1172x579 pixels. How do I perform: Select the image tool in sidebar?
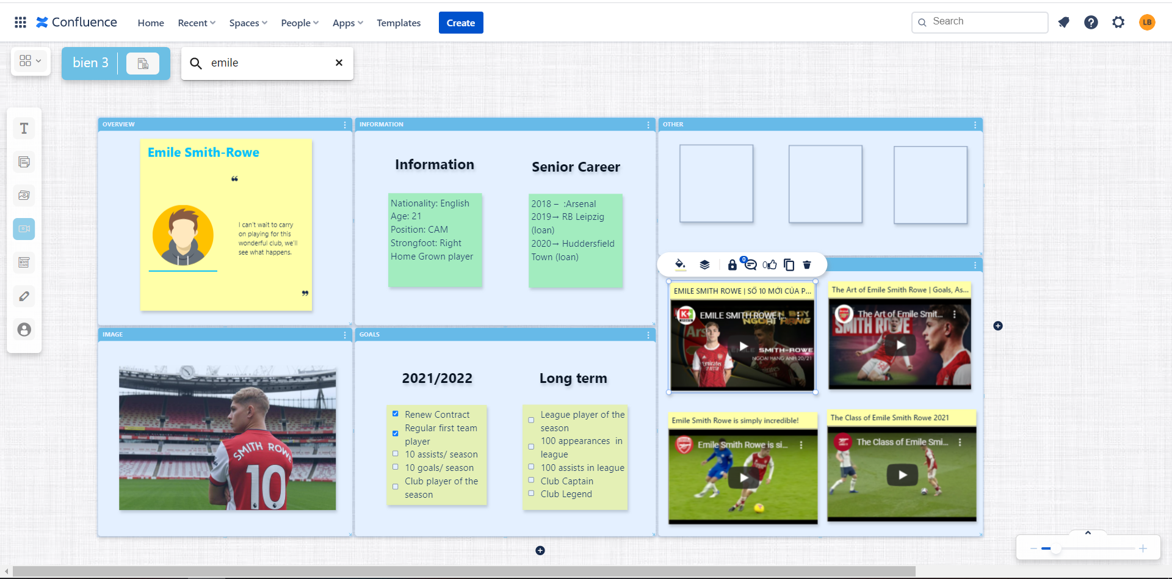coord(24,195)
